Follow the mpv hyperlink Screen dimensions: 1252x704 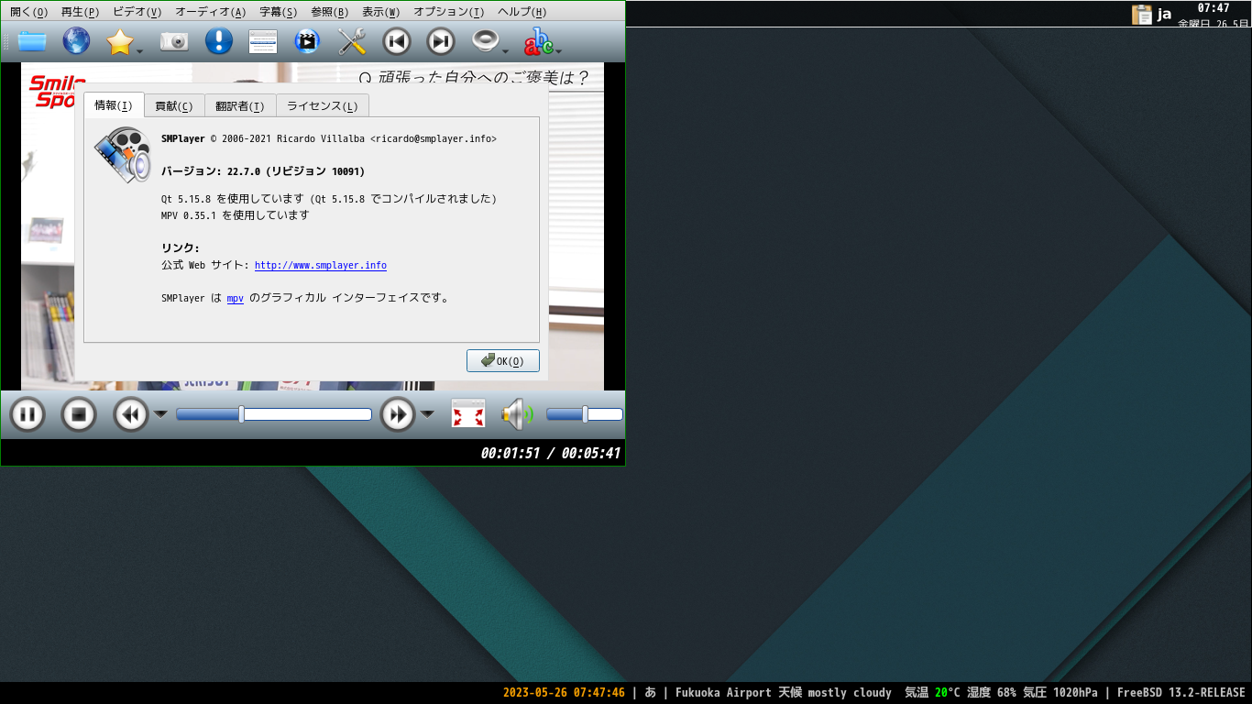tap(236, 298)
